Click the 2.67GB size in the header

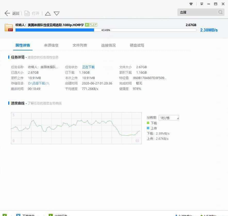click(x=191, y=25)
